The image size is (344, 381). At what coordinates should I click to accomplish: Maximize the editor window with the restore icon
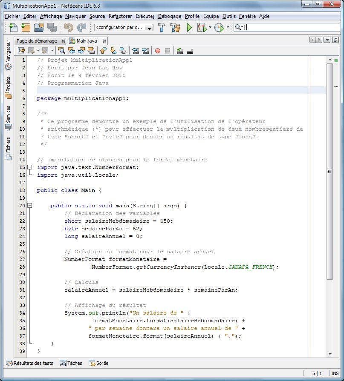[x=335, y=40]
